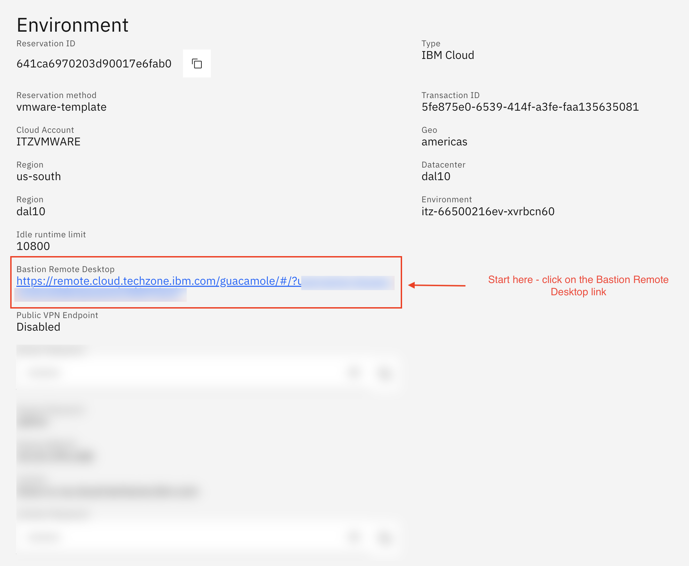This screenshot has width=689, height=566.
Task: Select the reservation ID 641ca6970203d90017e6fab0
Action: pyautogui.click(x=94, y=64)
